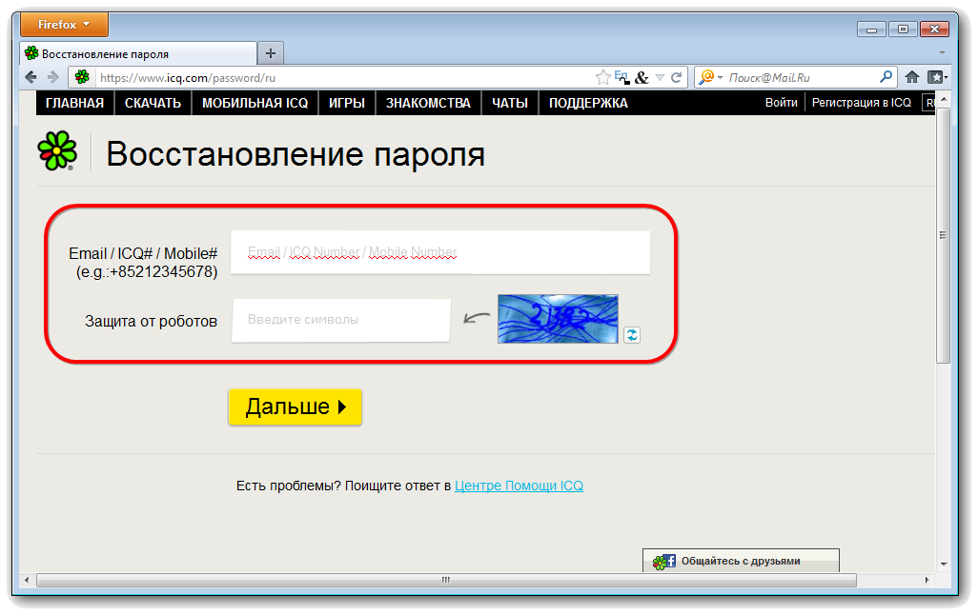The image size is (978, 615).
Task: Go forward with the forward arrow
Action: click(53, 77)
